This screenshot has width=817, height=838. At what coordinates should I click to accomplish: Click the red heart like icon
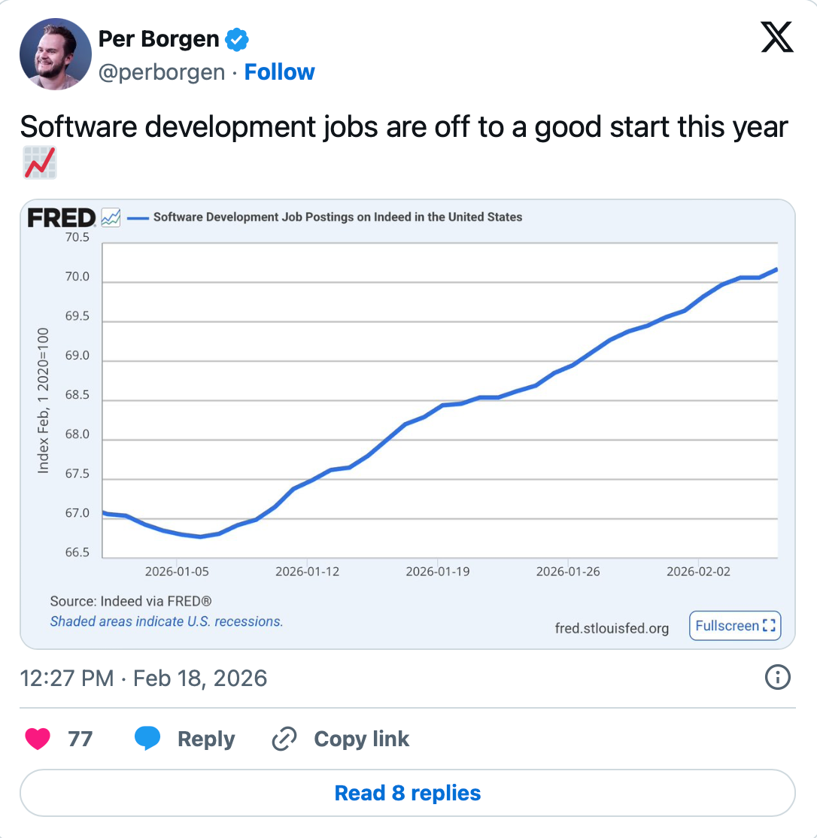tap(38, 739)
